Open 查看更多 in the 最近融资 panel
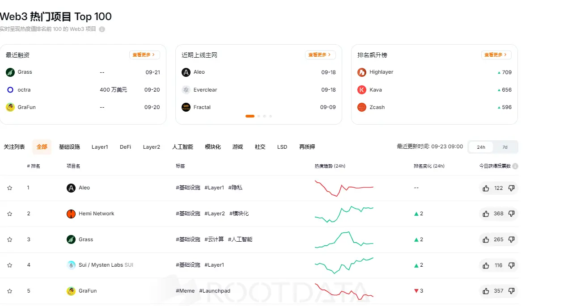The width and height of the screenshot is (568, 306). 144,54
